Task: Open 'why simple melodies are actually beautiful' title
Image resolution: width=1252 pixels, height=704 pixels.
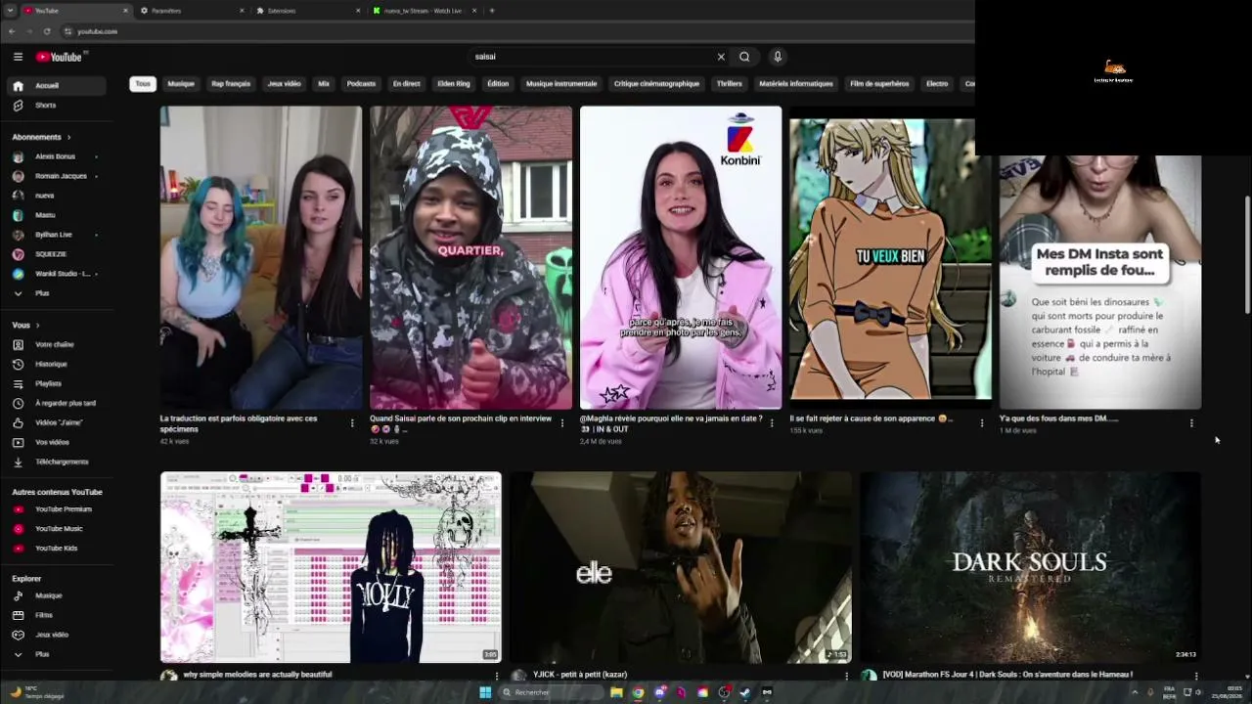Action: tap(257, 675)
